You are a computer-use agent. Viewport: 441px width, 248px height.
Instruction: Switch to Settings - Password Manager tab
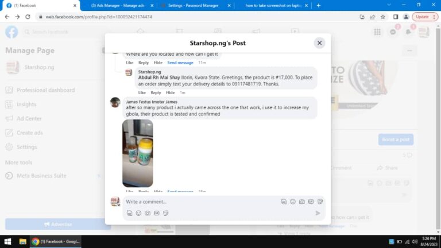coord(193,5)
